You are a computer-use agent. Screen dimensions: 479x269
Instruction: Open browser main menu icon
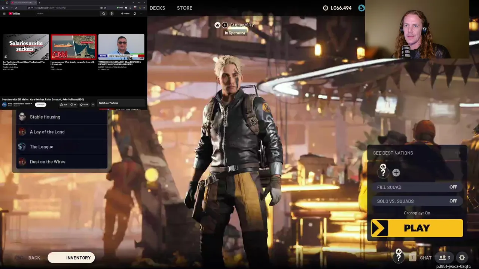tap(144, 8)
